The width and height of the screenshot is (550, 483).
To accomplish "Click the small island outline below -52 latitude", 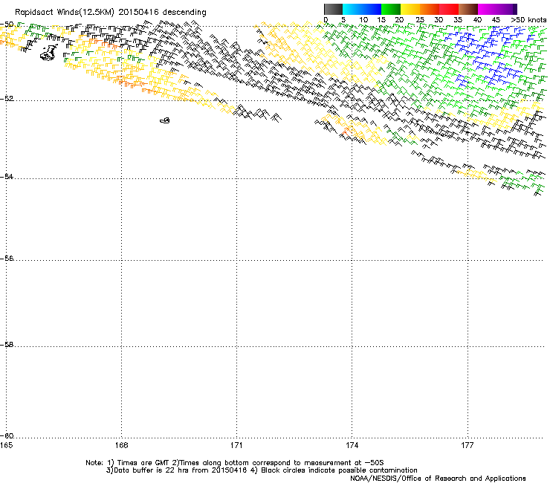I will (165, 120).
